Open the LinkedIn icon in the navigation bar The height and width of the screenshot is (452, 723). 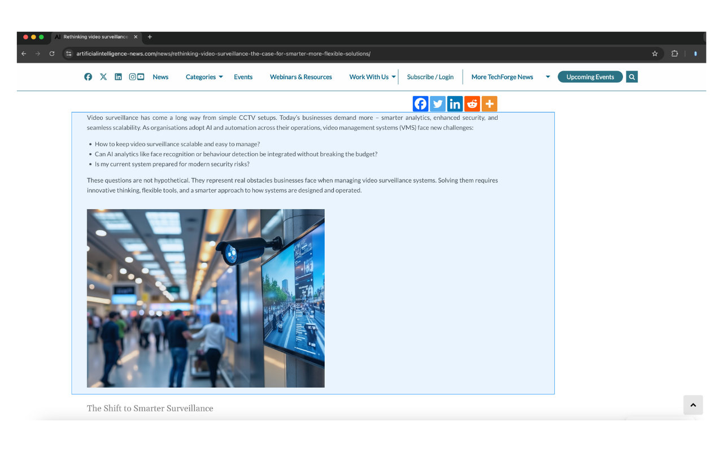[118, 76]
